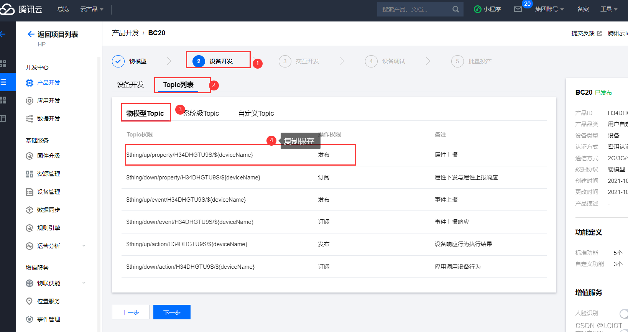Click the step 4 circle for 设备调试

pos(371,61)
